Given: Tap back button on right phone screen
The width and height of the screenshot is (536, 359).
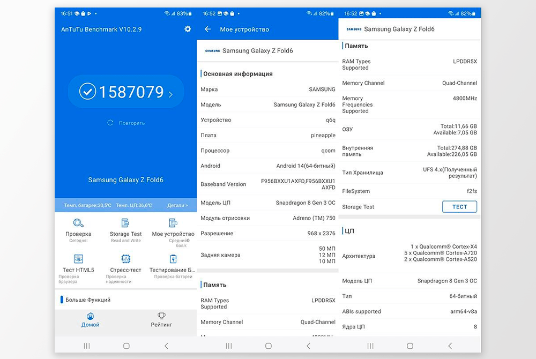Looking at the screenshot, I should click(x=450, y=346).
